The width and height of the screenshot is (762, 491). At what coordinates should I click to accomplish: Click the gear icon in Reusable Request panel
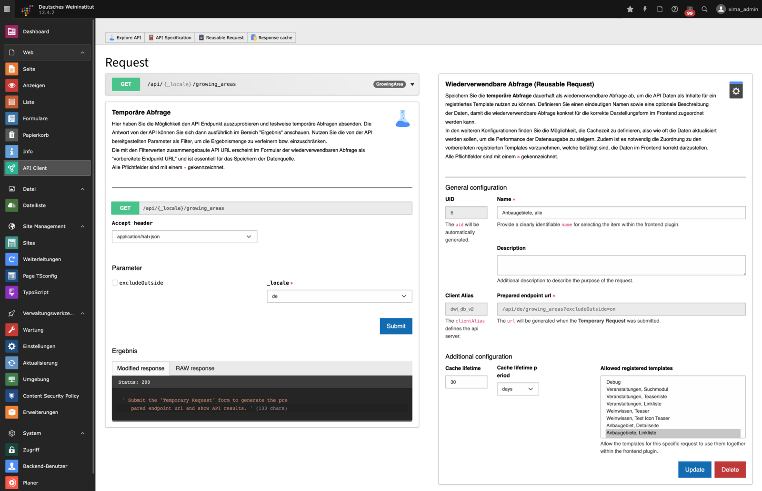(736, 91)
